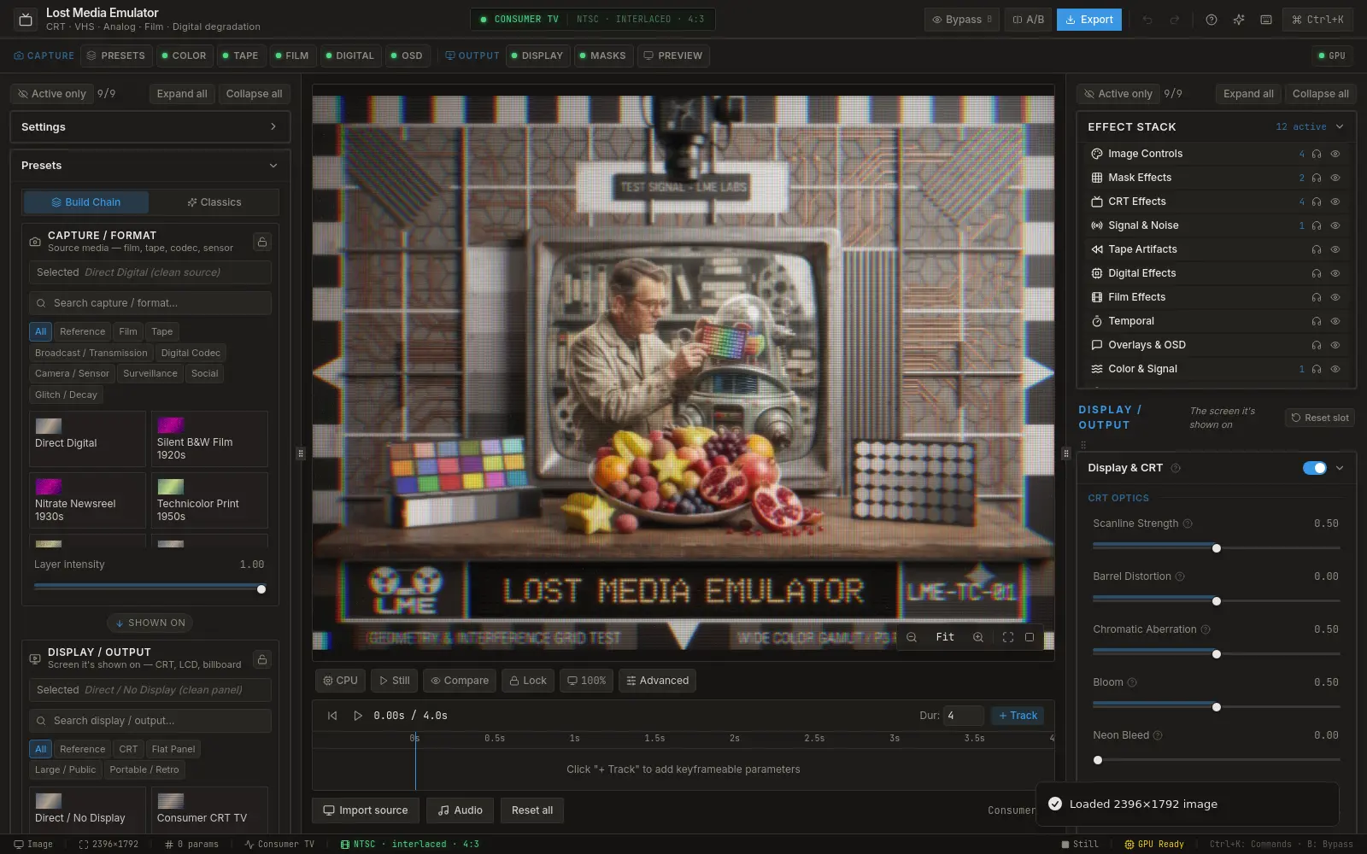Hide Temporal with eye icon

1335,321
